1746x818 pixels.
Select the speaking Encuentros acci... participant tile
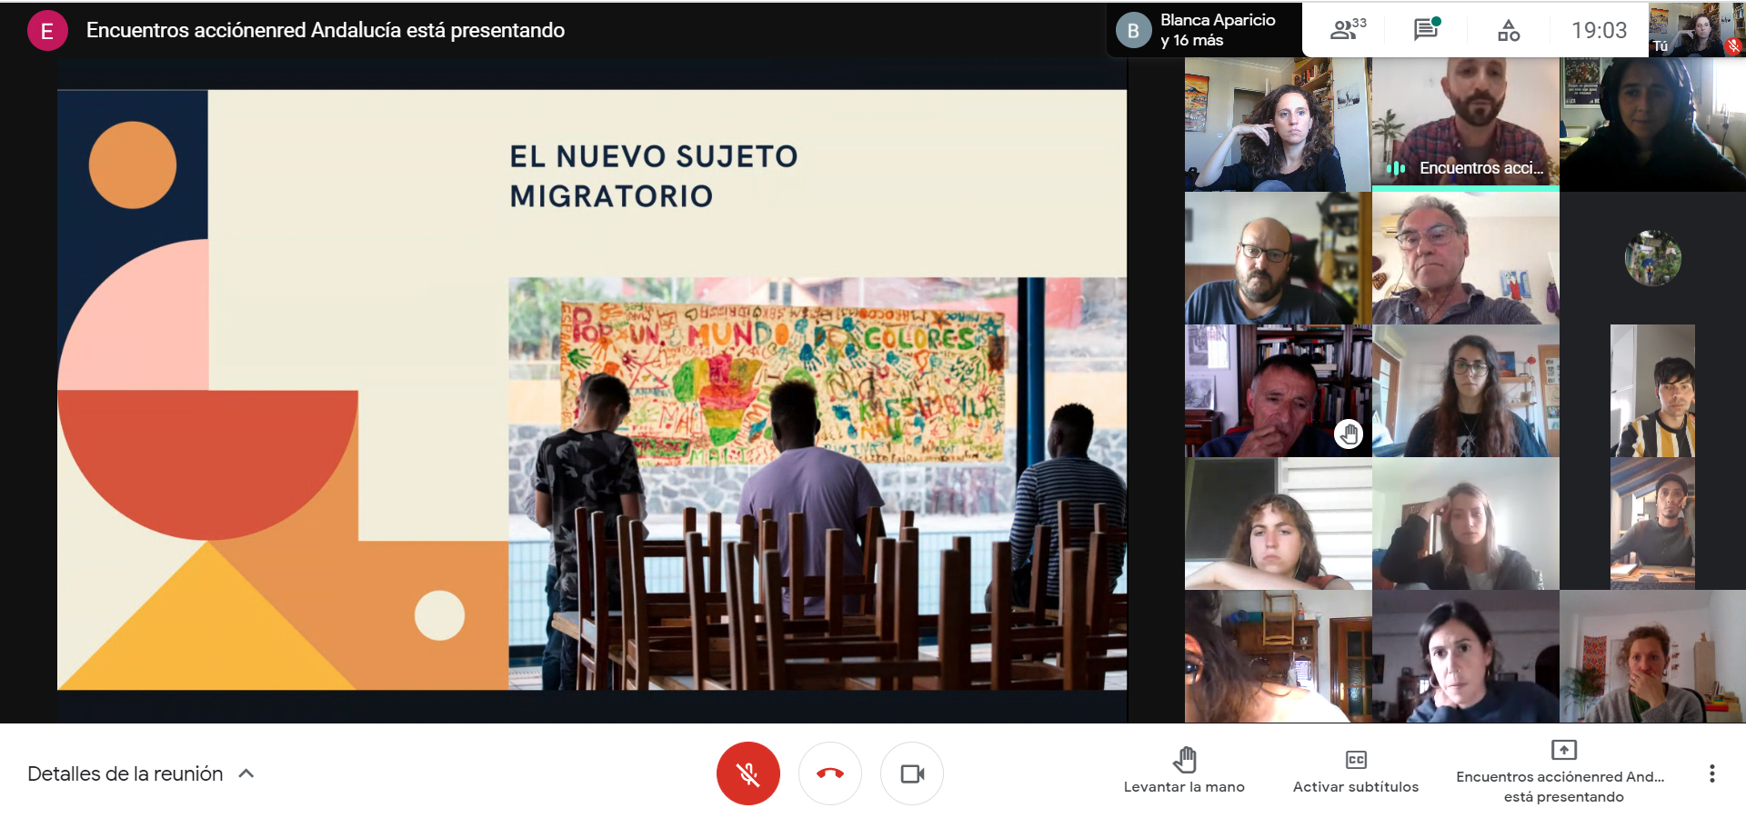click(x=1465, y=125)
